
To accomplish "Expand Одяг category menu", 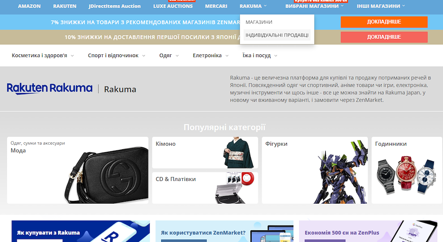I will [169, 56].
